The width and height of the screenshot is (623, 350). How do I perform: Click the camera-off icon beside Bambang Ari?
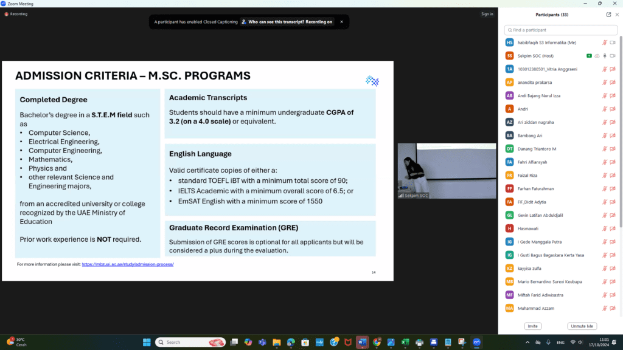[x=613, y=136]
